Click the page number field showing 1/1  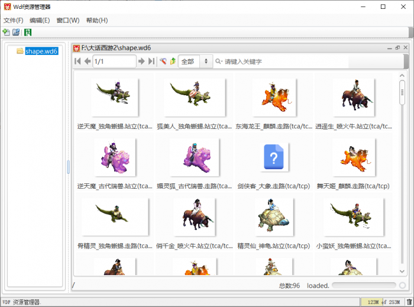point(114,62)
